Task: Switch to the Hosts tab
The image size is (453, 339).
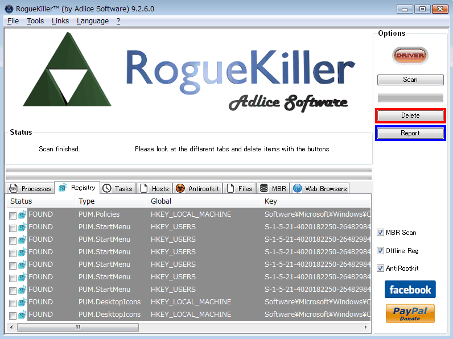Action: point(155,188)
